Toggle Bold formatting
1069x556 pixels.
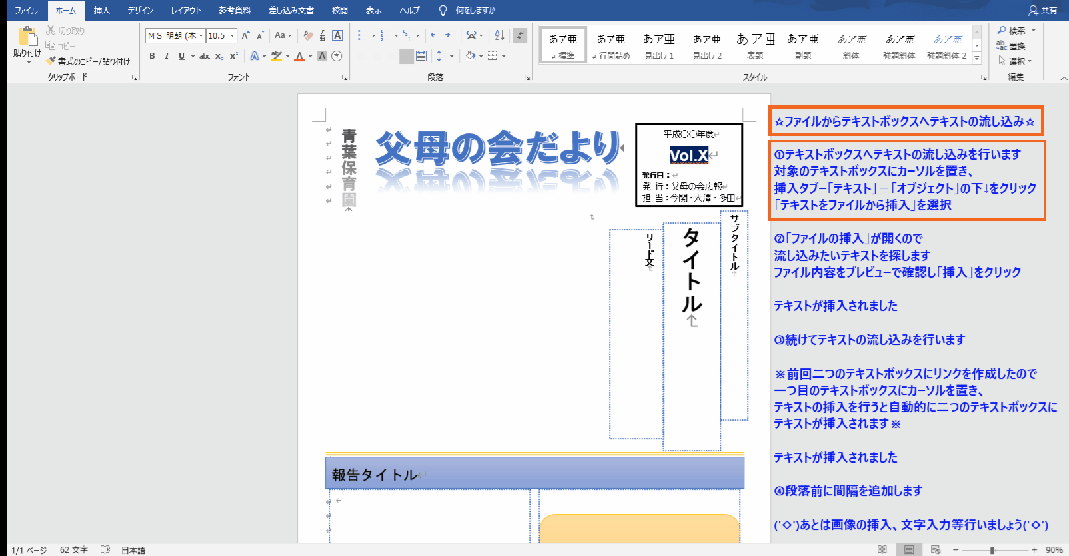(152, 56)
